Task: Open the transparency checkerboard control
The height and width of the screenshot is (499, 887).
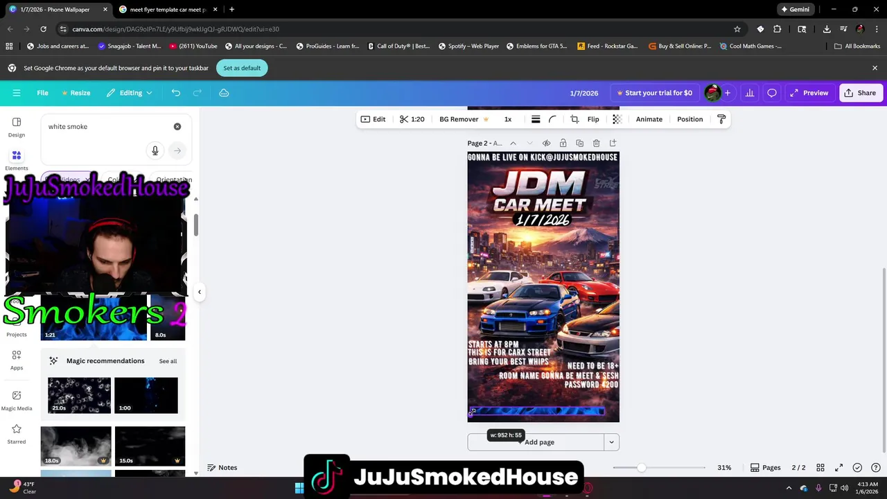Action: tap(617, 119)
